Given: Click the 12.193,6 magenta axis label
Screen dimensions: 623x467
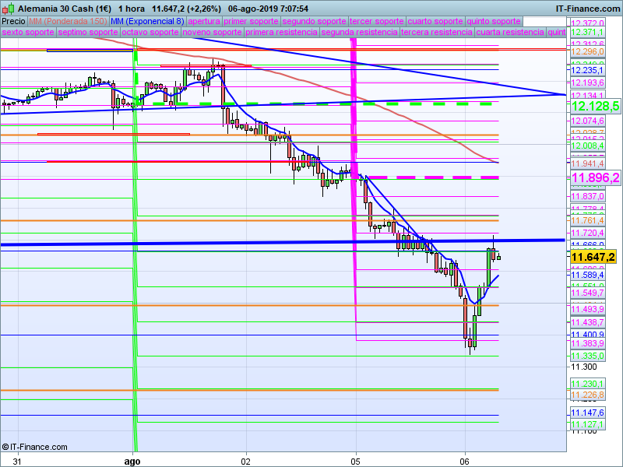Looking at the screenshot, I should pos(588,83).
